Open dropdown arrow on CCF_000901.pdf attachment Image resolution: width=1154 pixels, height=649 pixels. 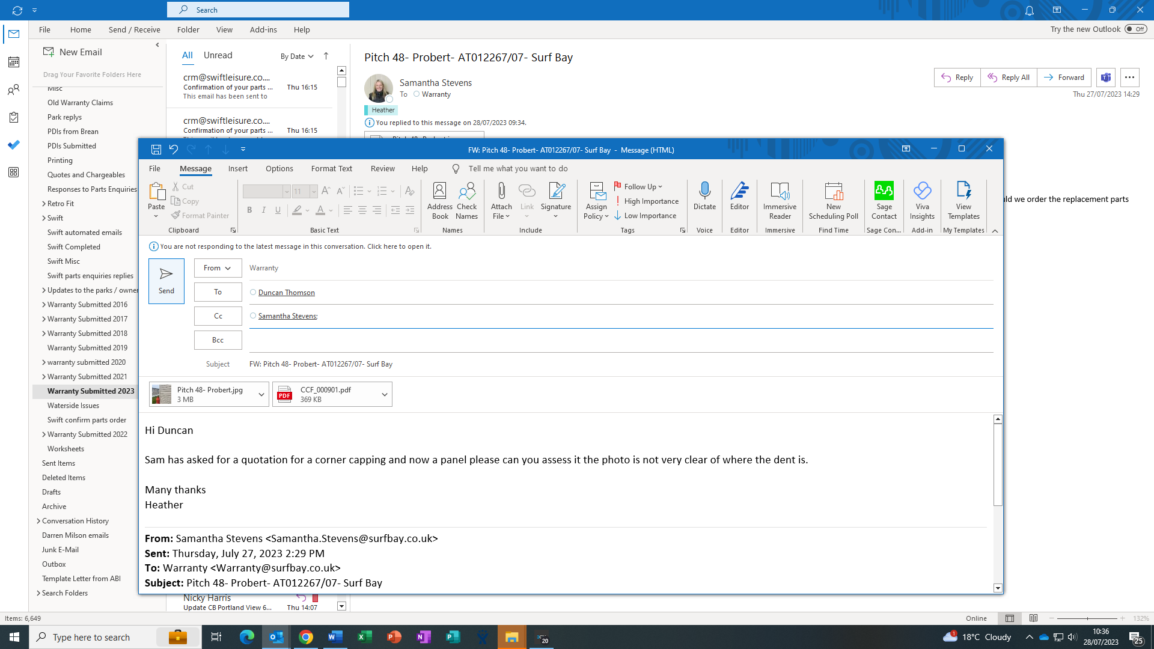pos(384,395)
